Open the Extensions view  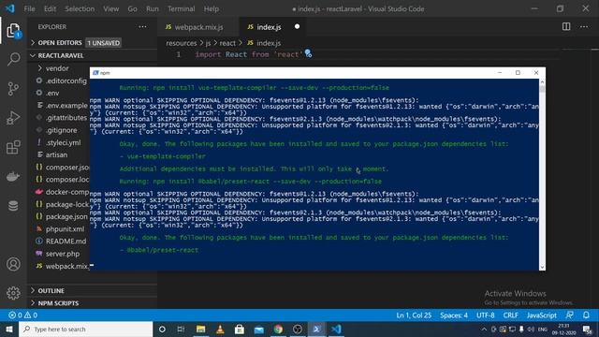[x=13, y=148]
